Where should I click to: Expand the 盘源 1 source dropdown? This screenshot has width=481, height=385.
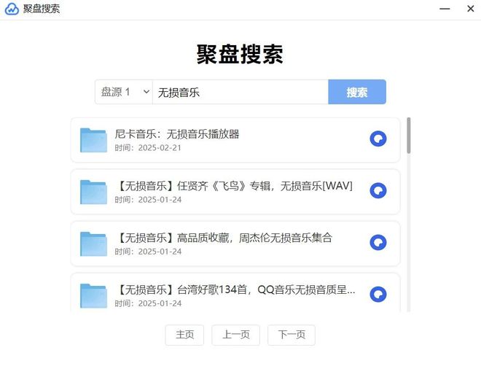coord(124,92)
